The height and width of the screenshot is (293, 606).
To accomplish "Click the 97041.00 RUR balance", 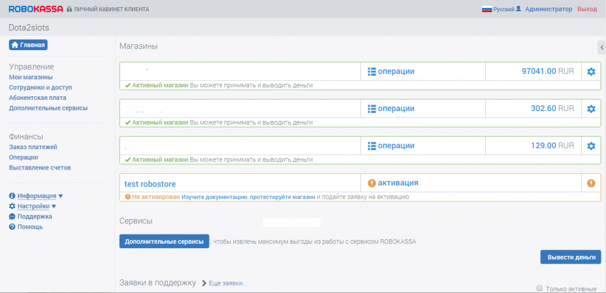I will [x=547, y=71].
